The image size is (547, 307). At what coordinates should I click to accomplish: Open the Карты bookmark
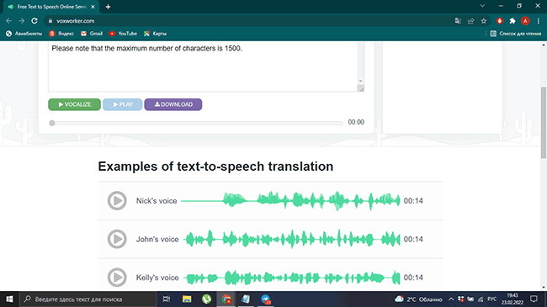coord(155,34)
